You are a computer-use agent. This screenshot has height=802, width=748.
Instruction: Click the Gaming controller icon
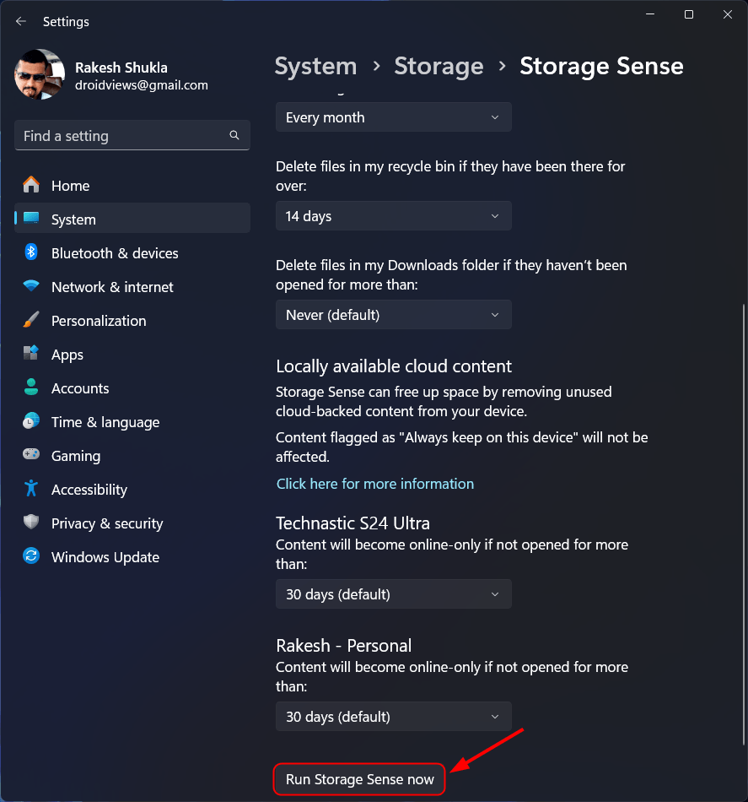tap(31, 455)
